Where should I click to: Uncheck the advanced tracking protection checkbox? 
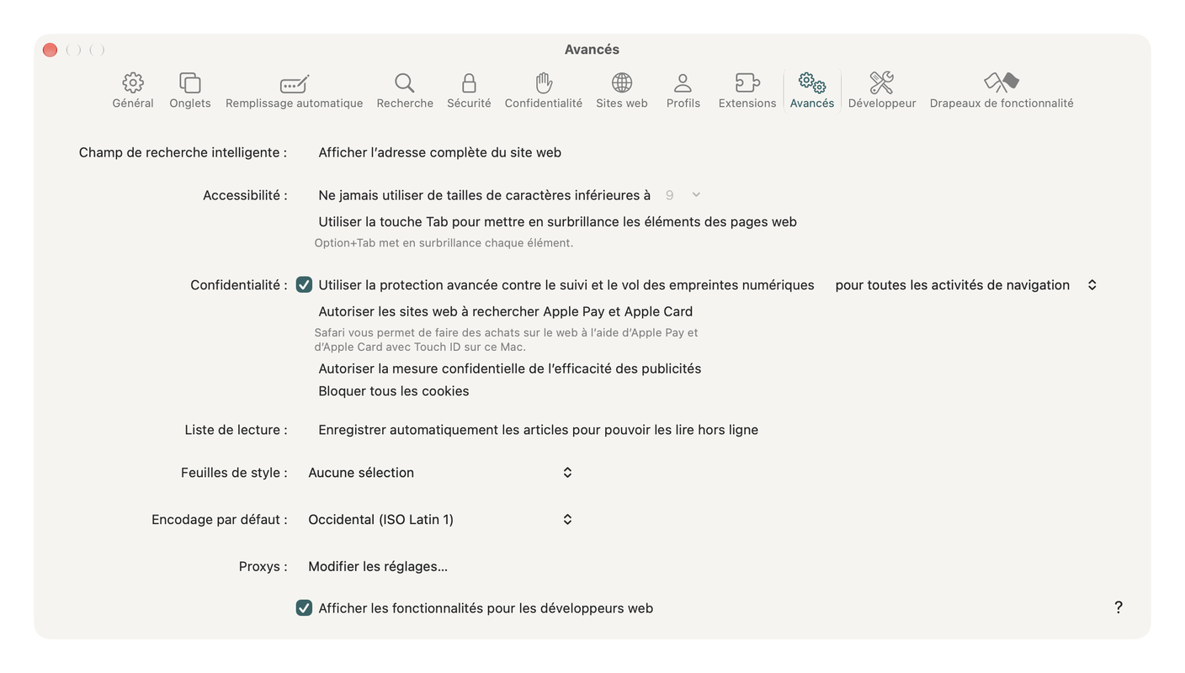[x=304, y=285]
